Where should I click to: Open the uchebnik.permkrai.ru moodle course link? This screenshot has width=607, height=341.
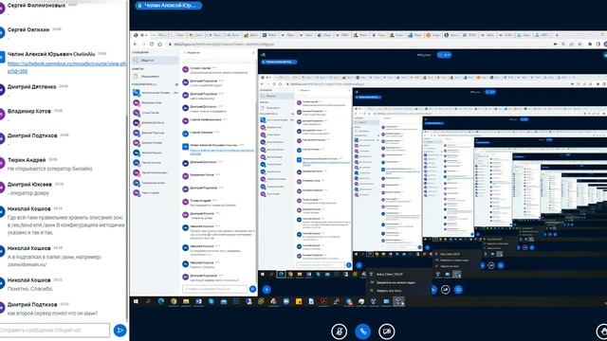point(66,67)
